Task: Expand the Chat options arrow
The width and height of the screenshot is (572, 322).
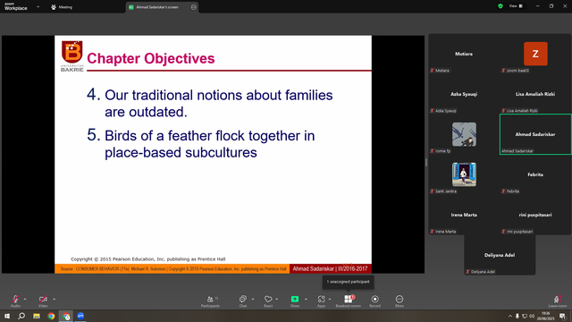Action: (253, 299)
